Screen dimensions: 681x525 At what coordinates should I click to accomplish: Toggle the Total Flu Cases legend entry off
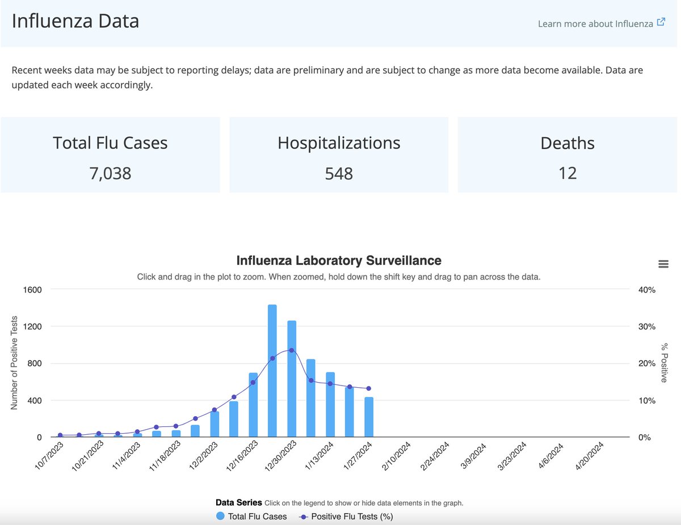pyautogui.click(x=251, y=516)
